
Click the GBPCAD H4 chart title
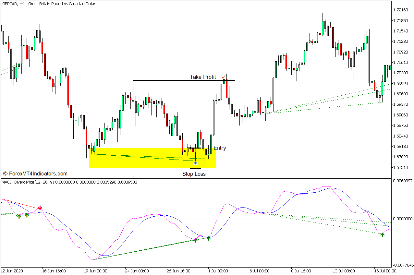point(48,4)
